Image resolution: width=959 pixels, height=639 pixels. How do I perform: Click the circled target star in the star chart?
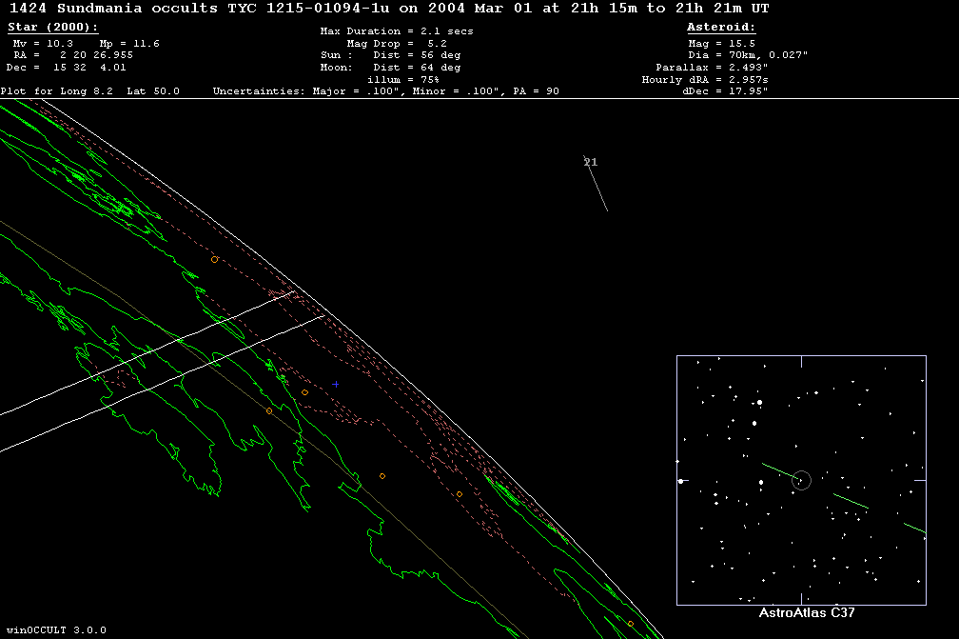pyautogui.click(x=801, y=480)
